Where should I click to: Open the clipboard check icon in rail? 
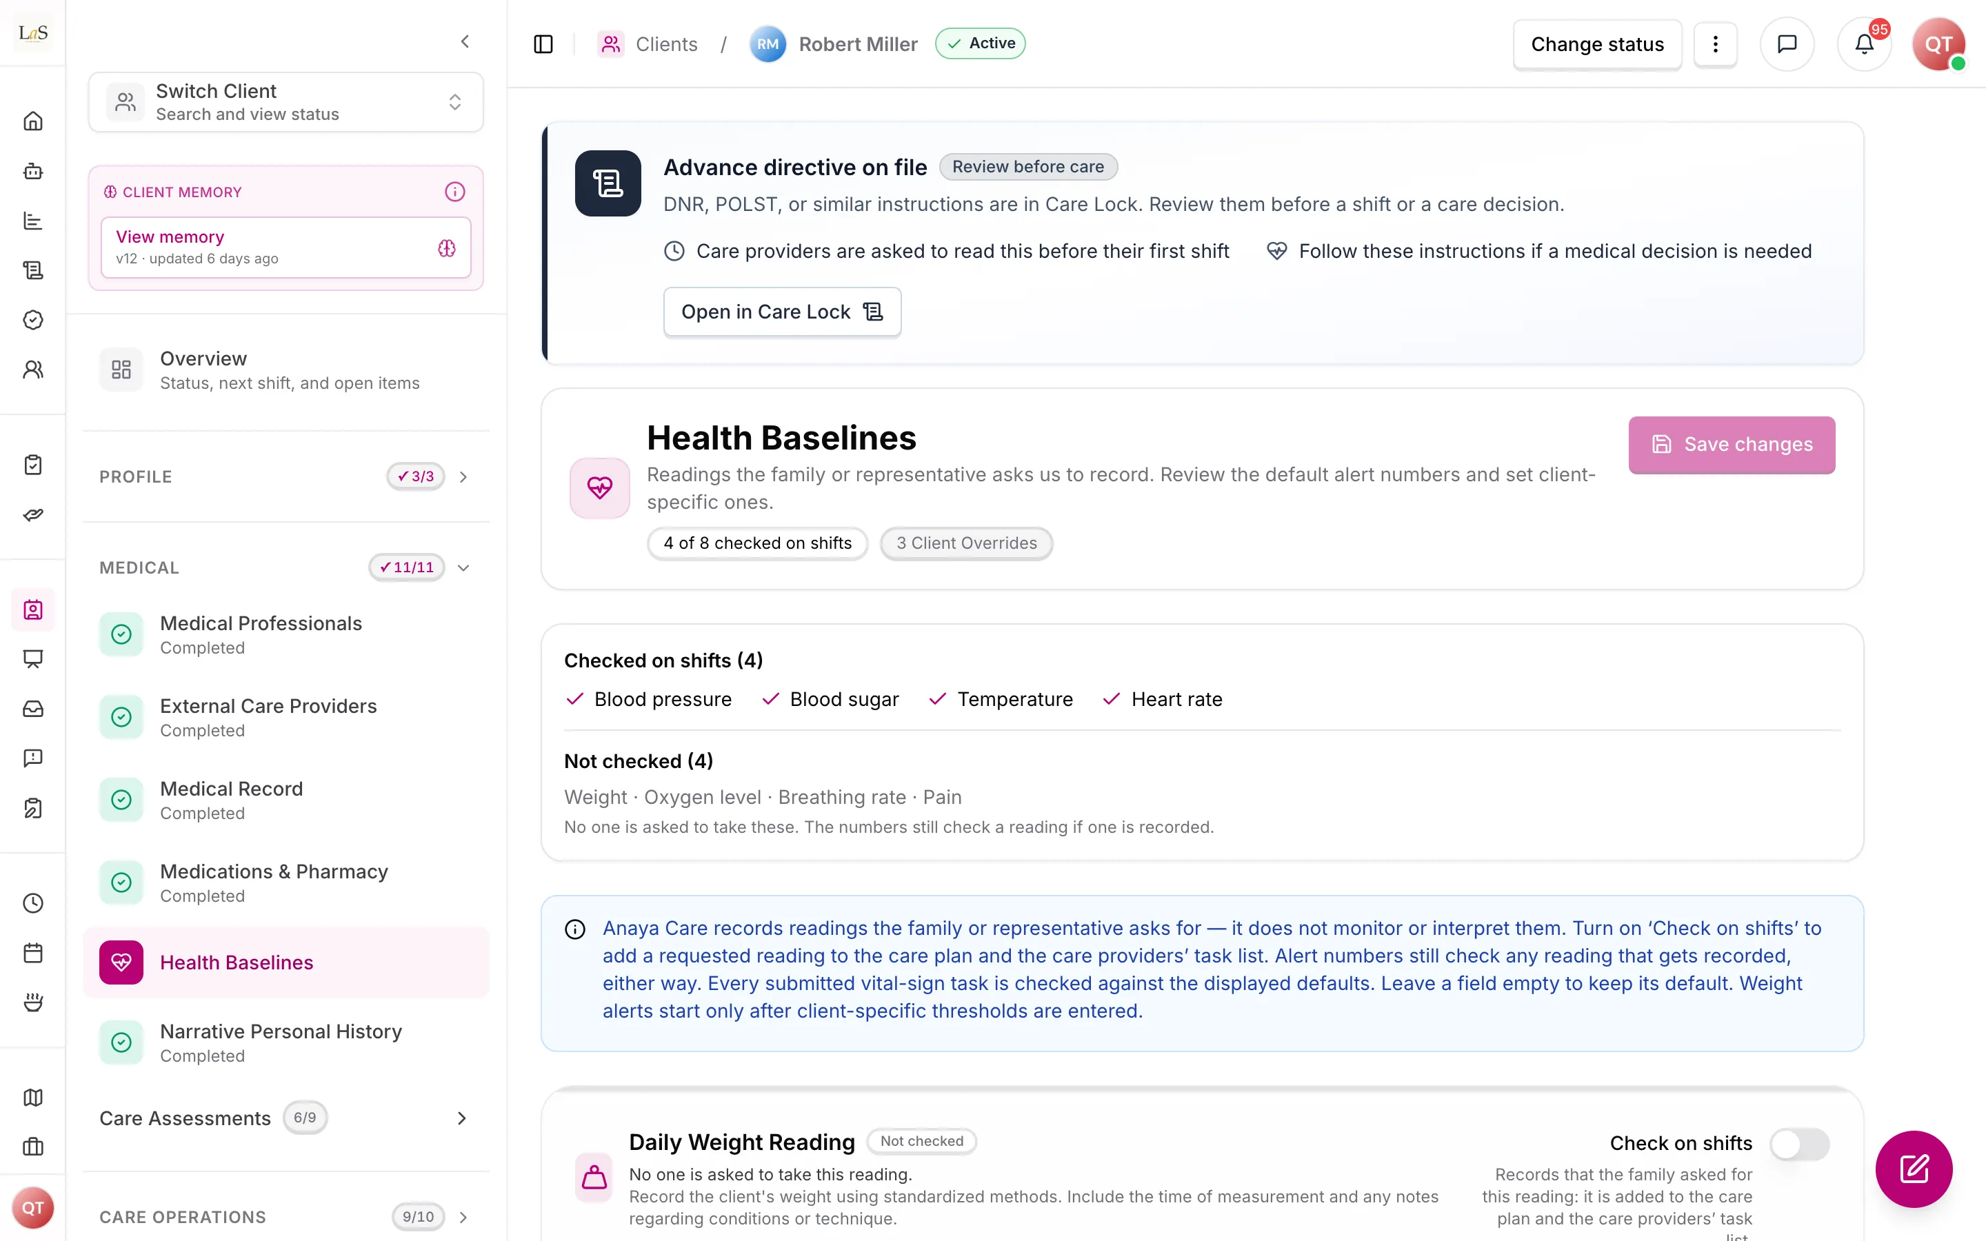pyautogui.click(x=33, y=465)
